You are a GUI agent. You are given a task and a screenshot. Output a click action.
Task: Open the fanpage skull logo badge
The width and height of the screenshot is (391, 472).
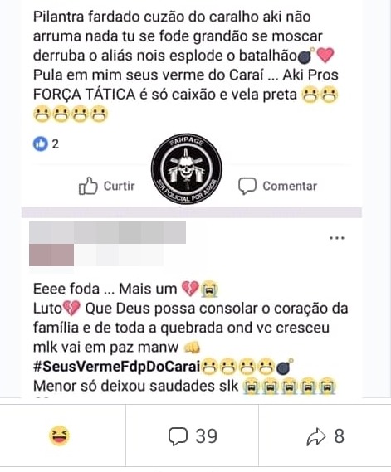tap(187, 169)
